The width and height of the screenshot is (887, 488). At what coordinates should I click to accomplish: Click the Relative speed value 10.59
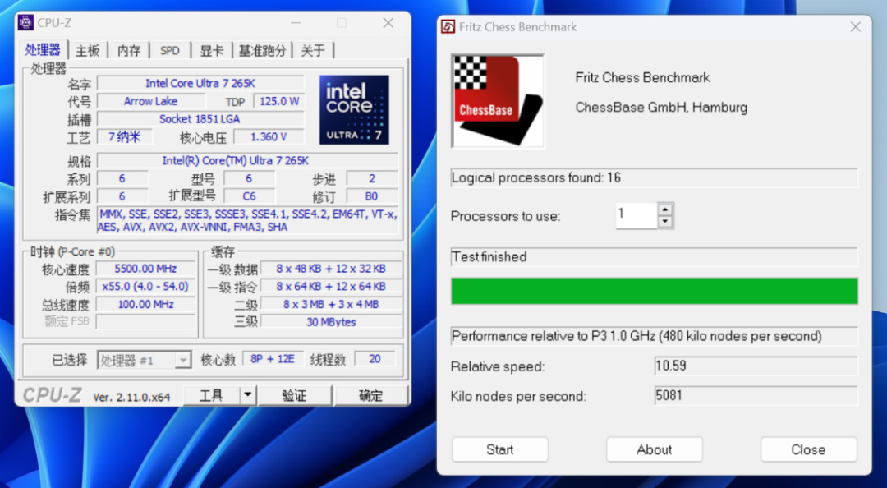(x=756, y=366)
